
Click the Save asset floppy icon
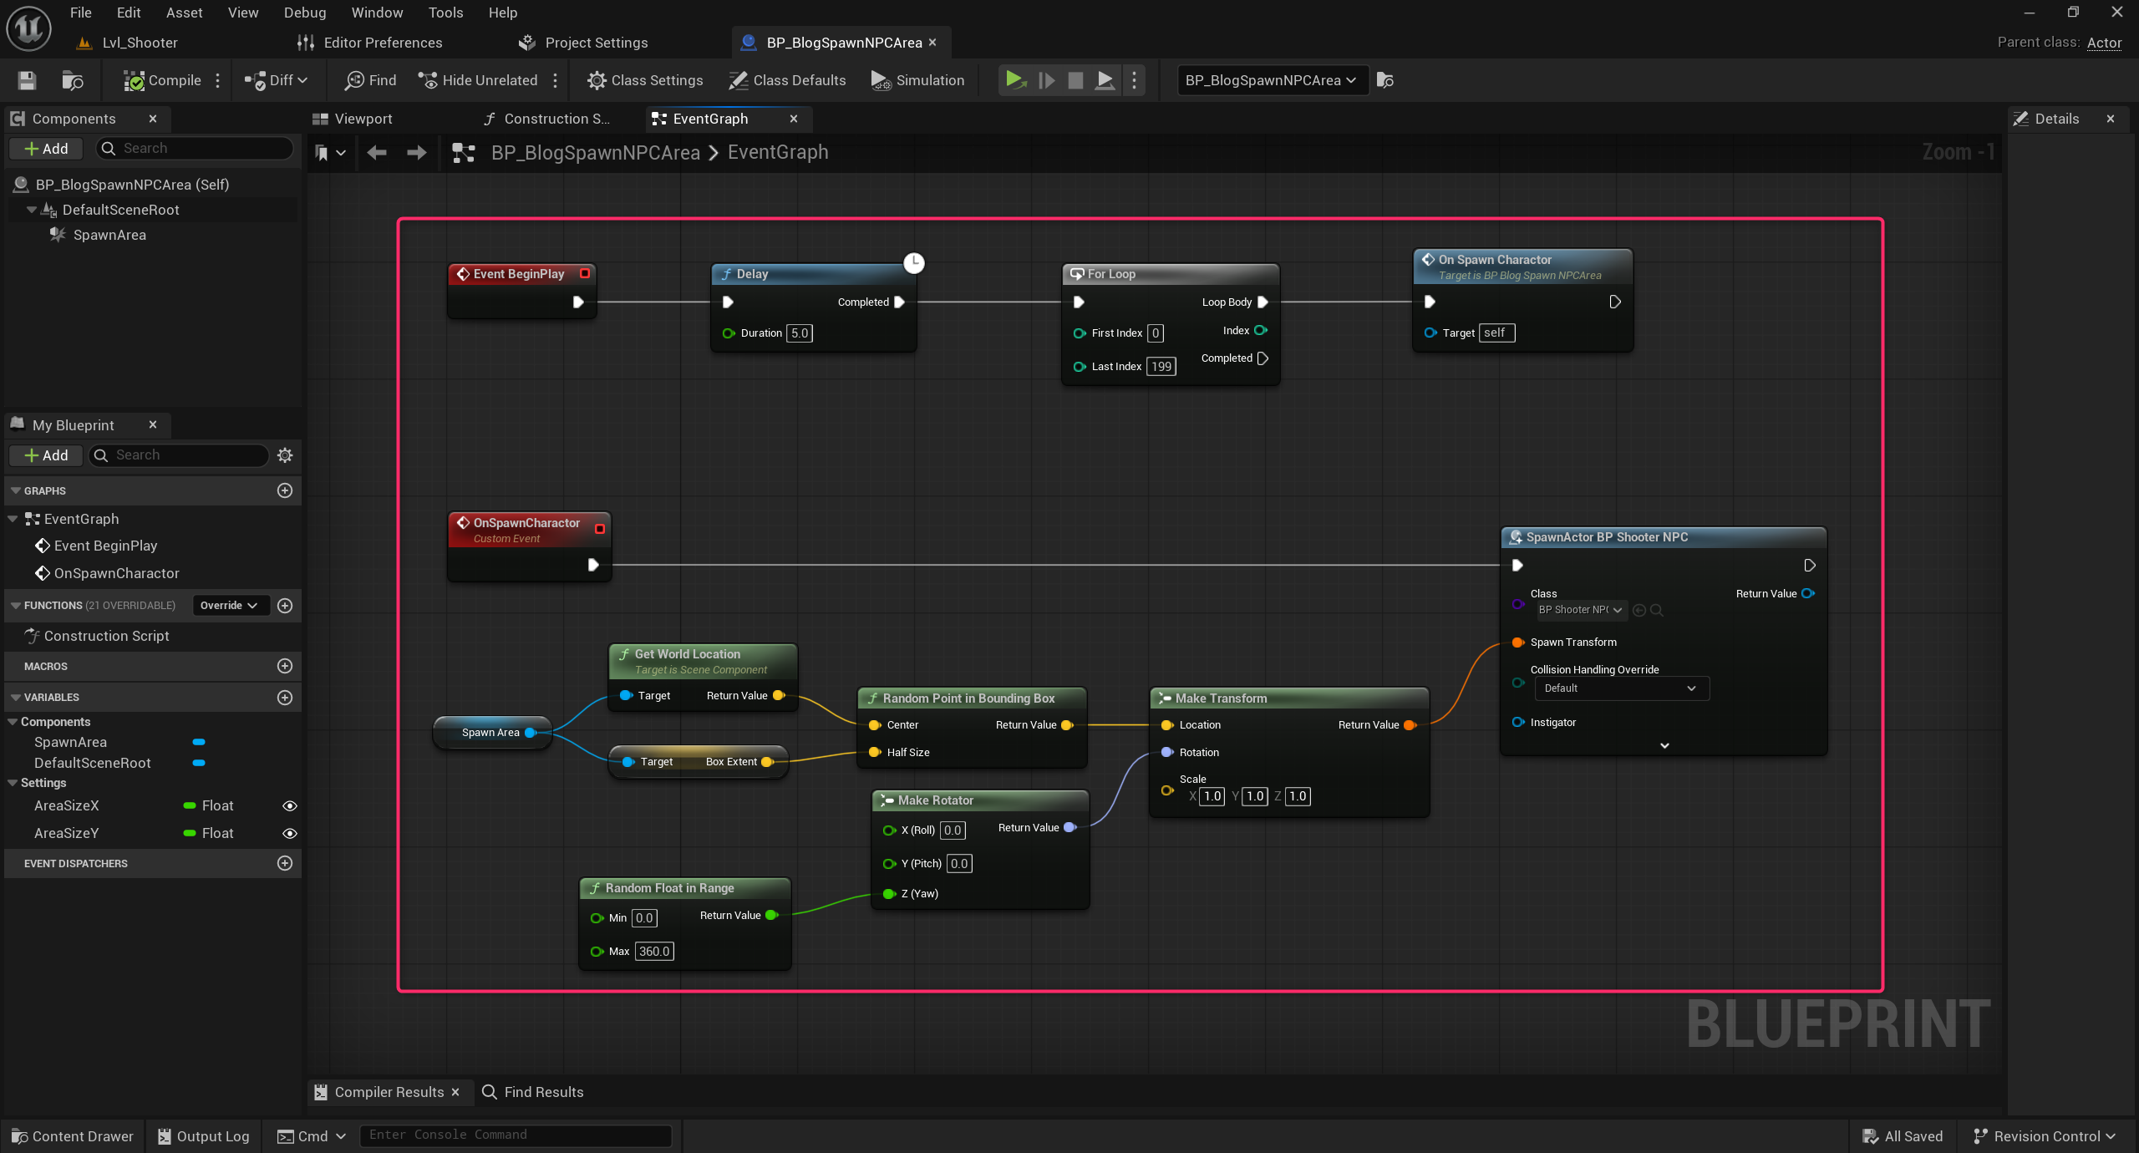pyautogui.click(x=27, y=80)
